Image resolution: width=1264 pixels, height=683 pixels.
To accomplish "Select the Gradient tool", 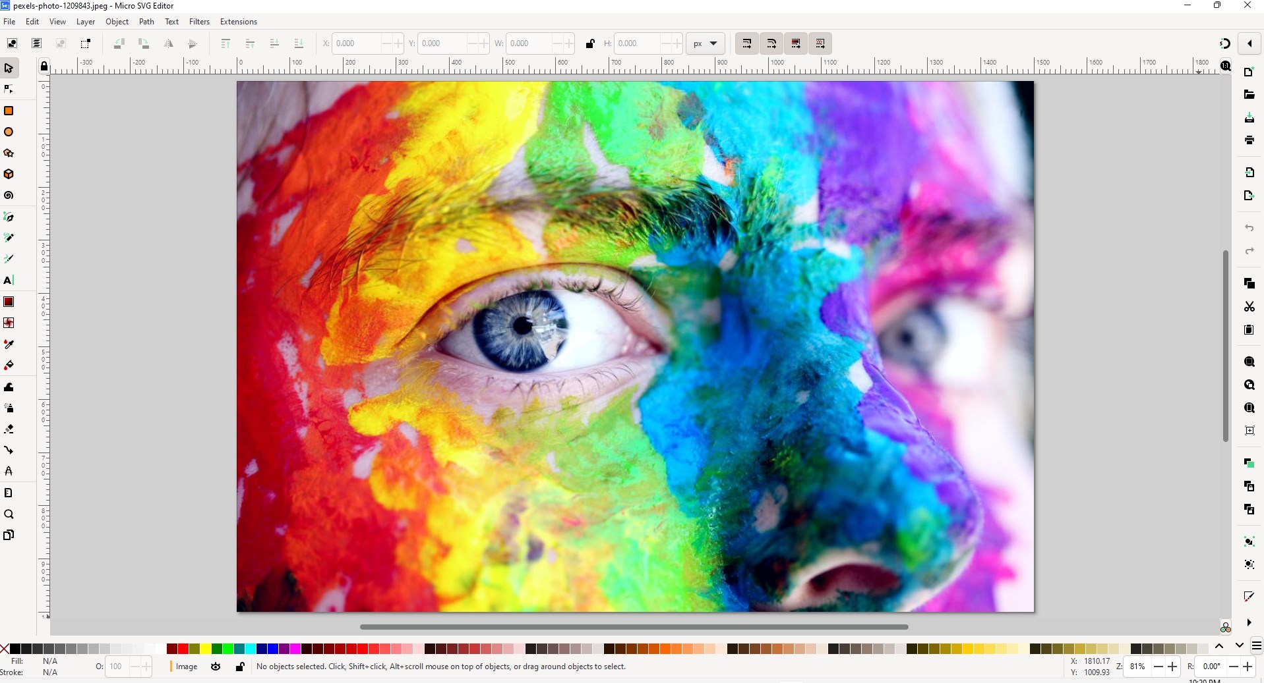I will 9,302.
